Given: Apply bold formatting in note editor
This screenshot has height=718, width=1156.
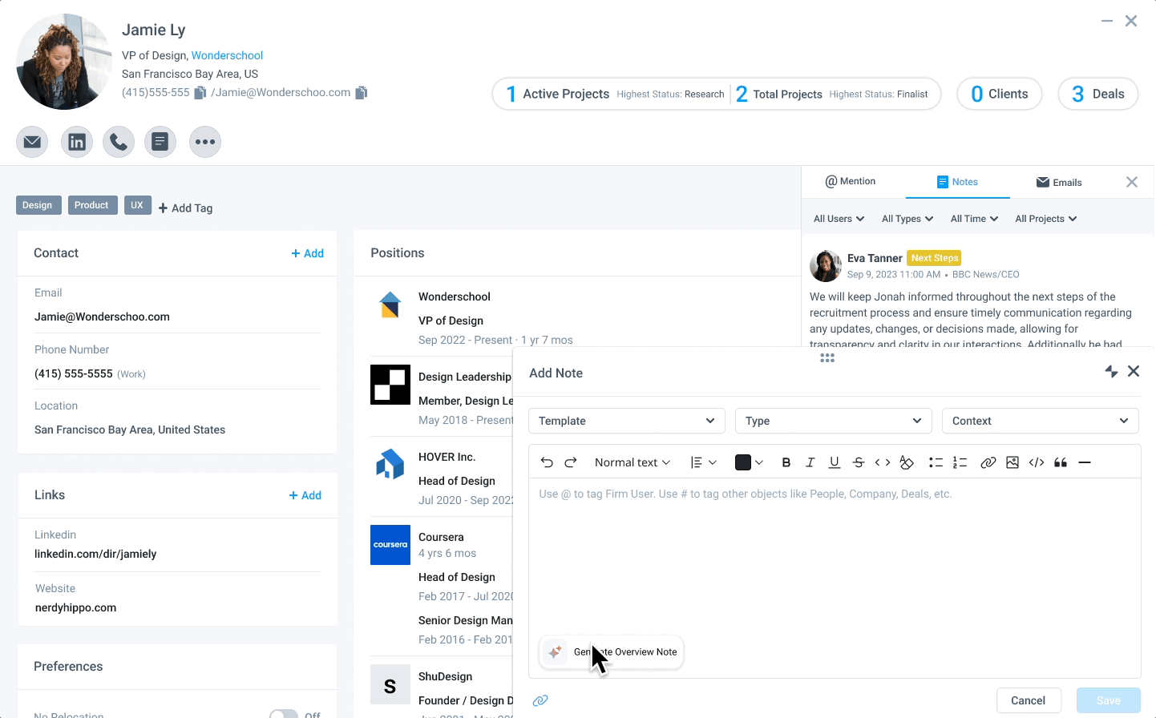Looking at the screenshot, I should [786, 462].
